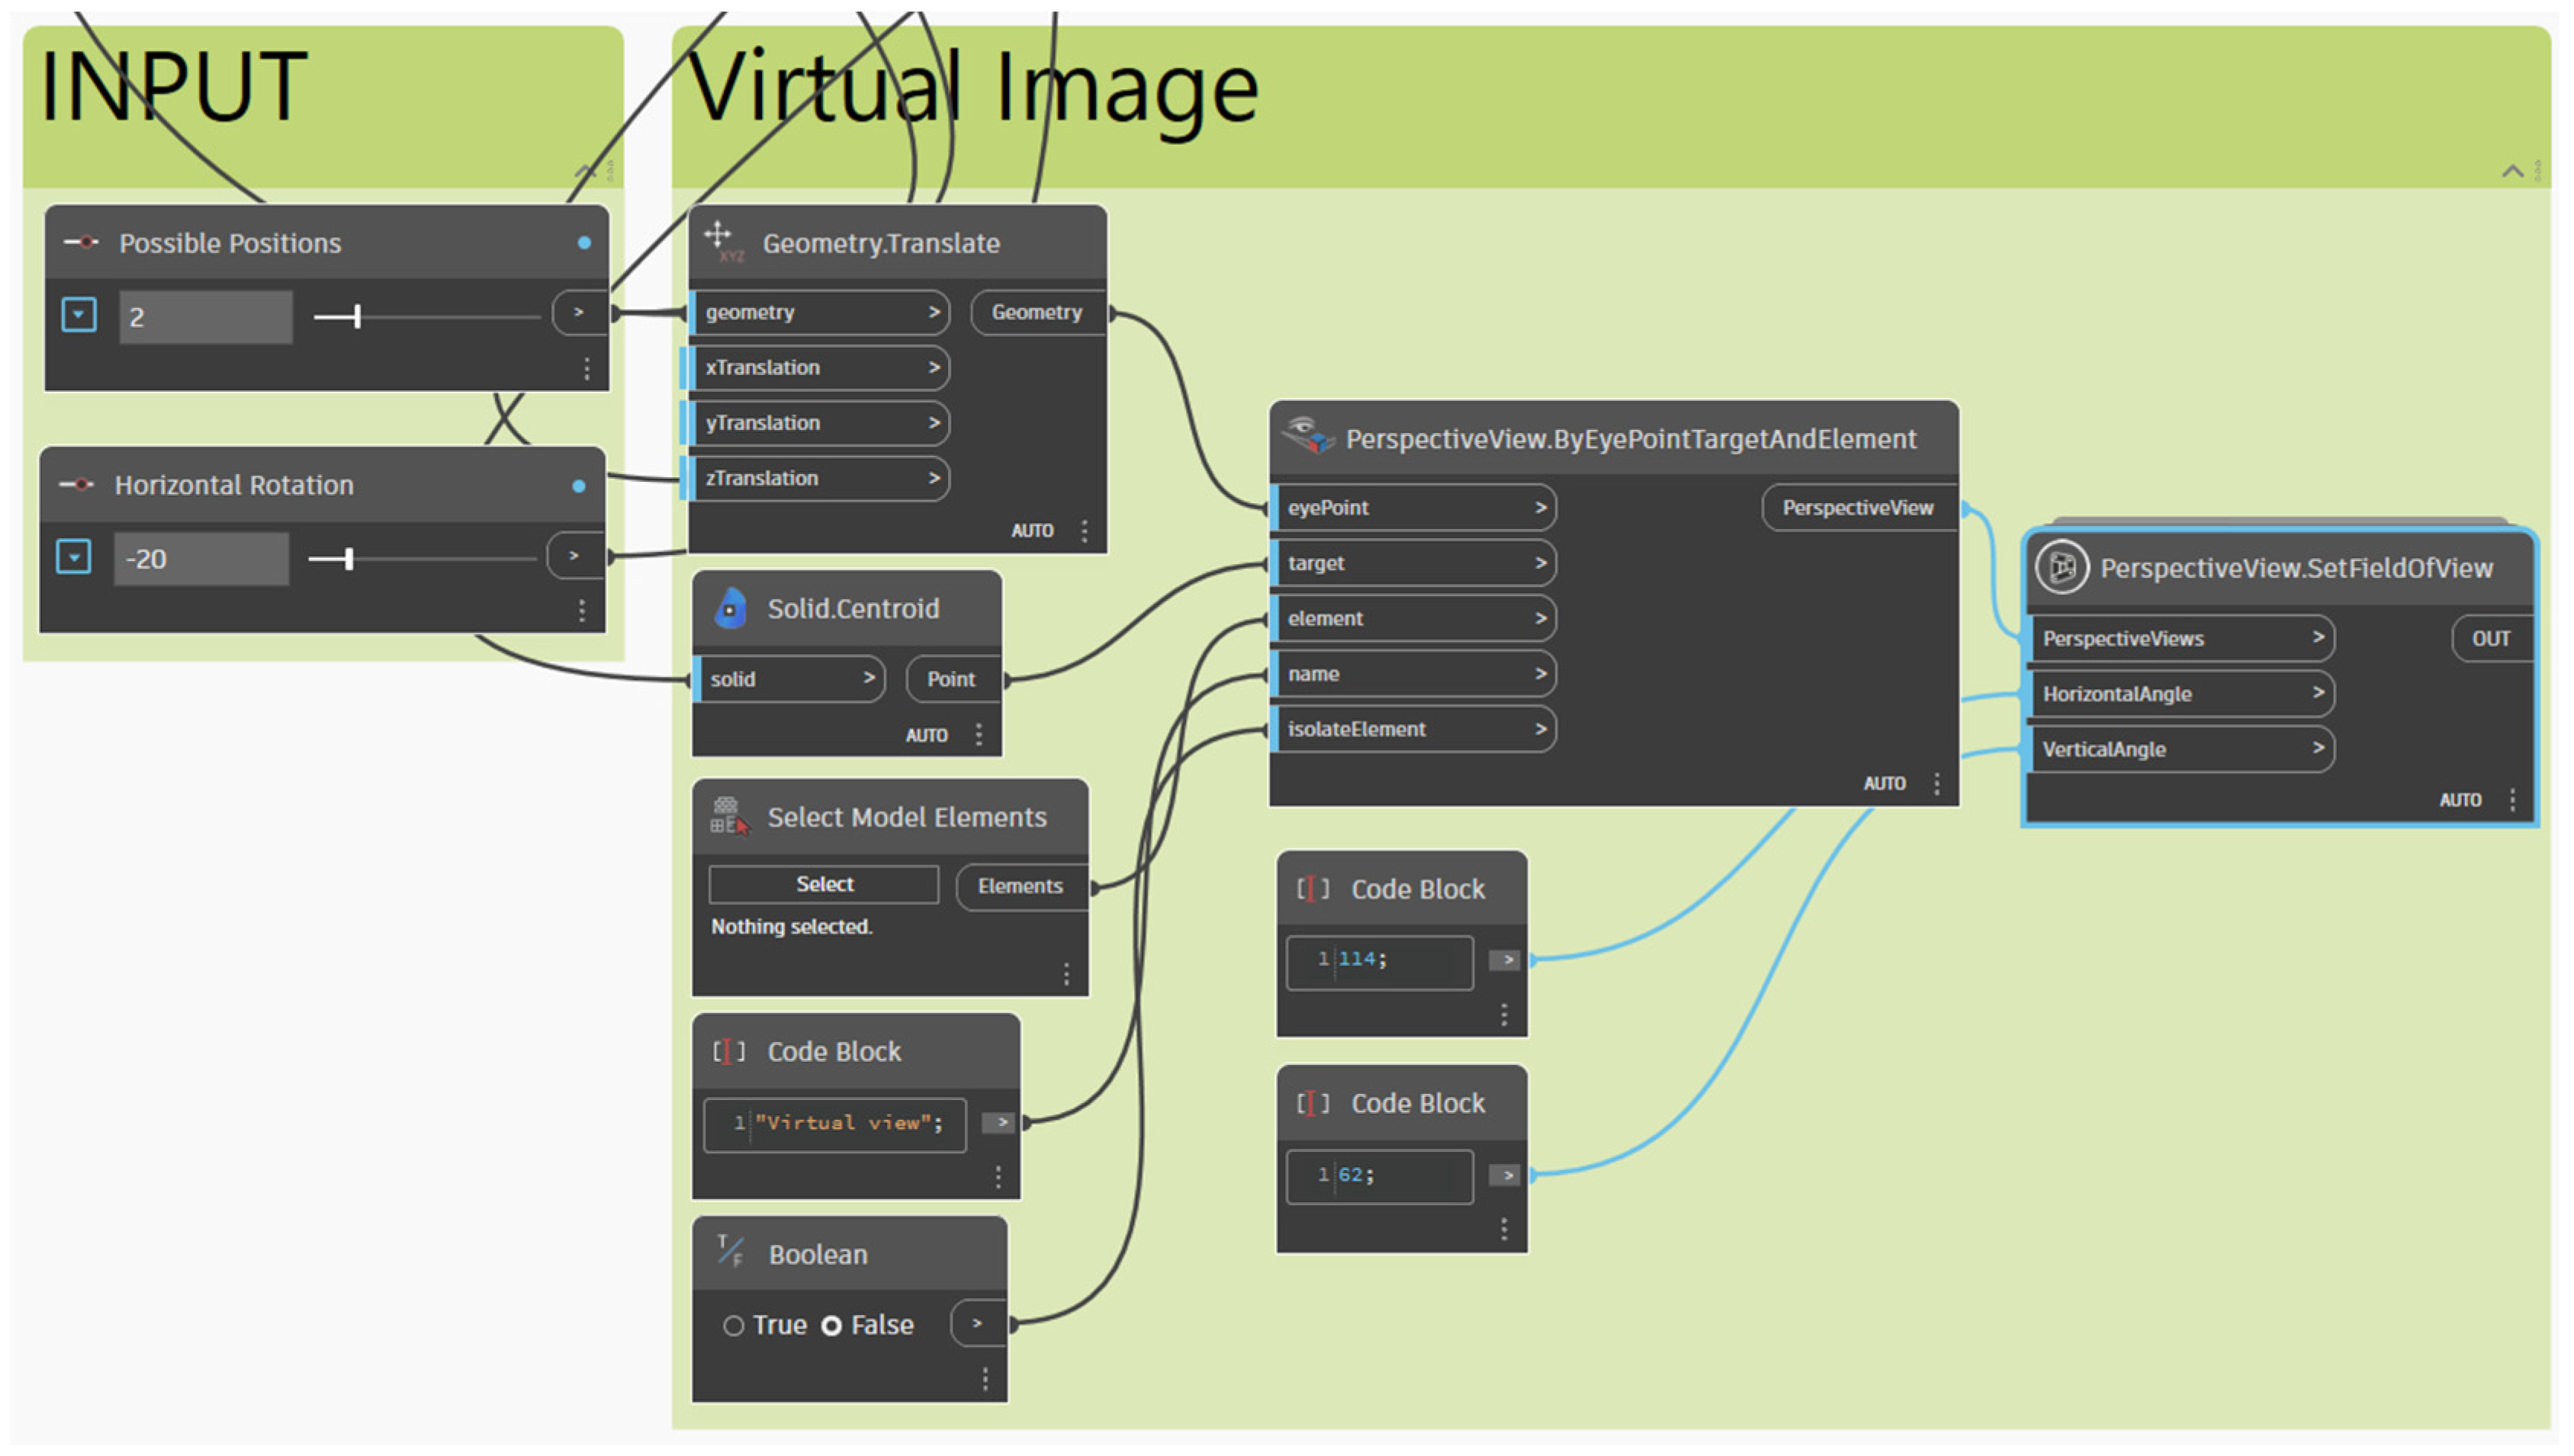Select the False radio option

(x=831, y=1326)
